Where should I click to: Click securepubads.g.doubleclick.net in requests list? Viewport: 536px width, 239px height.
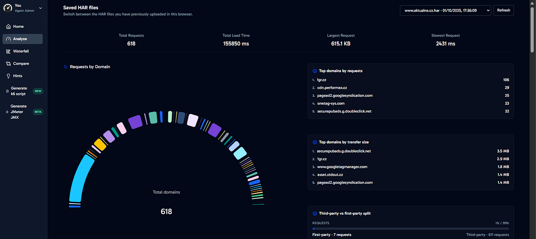click(410, 111)
